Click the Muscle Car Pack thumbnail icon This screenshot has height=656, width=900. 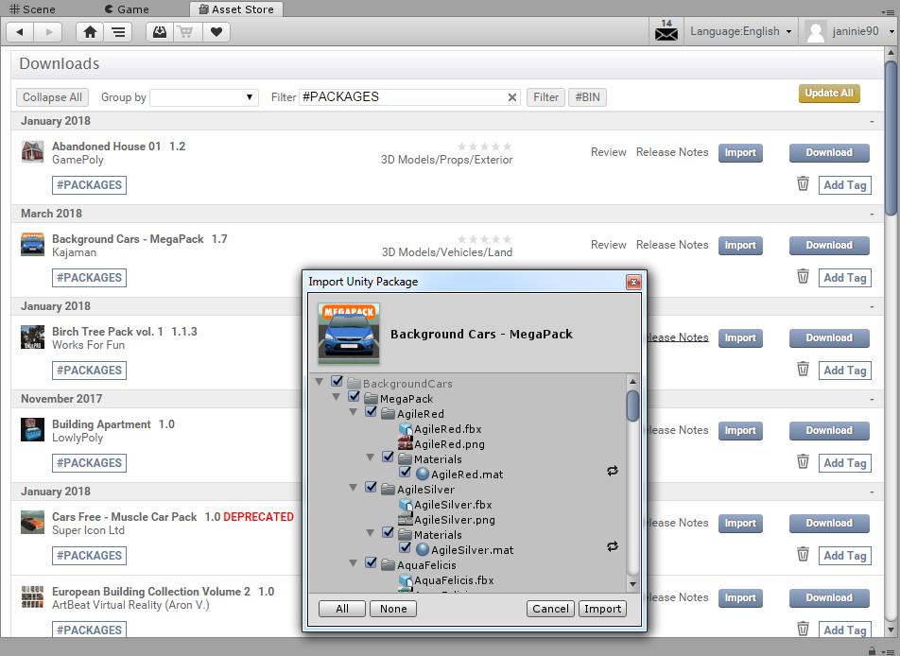[33, 523]
